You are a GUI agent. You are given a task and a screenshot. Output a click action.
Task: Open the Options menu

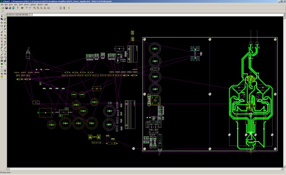33,4
